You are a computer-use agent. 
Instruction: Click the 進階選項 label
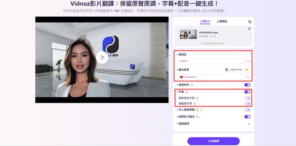coord(184,124)
